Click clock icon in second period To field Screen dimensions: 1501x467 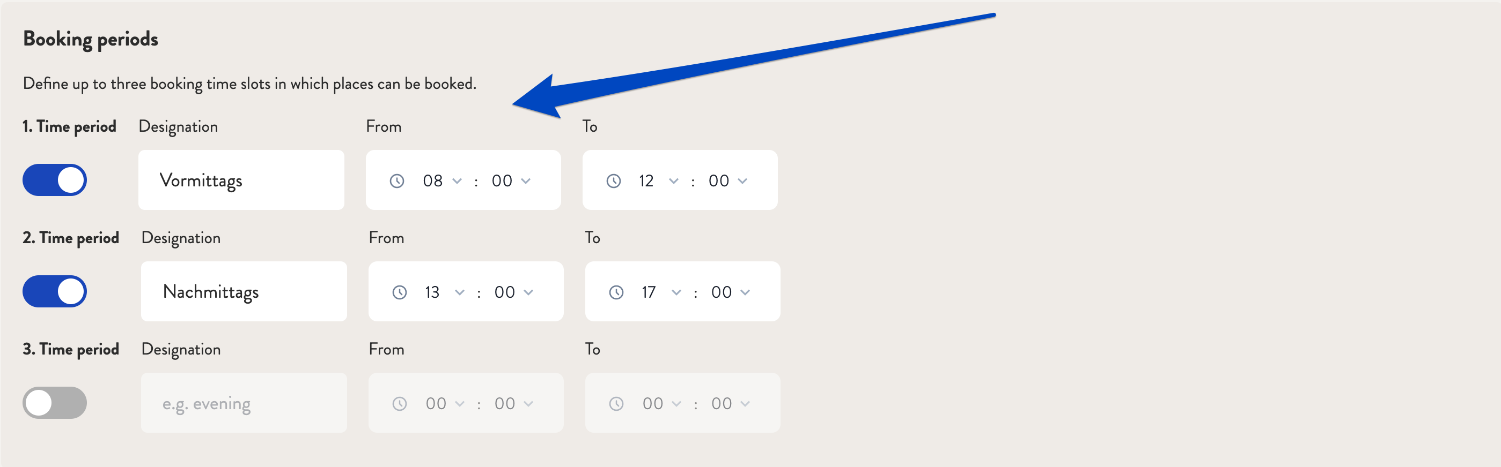(616, 292)
